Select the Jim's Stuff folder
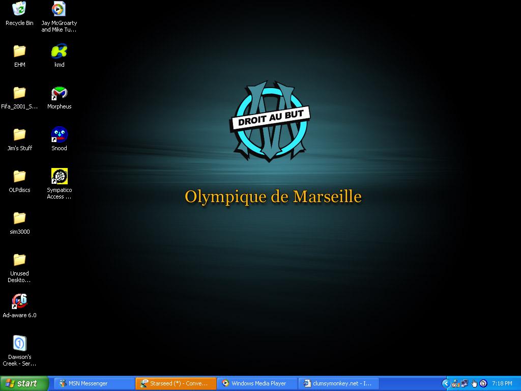The width and height of the screenshot is (521, 391). 19,135
